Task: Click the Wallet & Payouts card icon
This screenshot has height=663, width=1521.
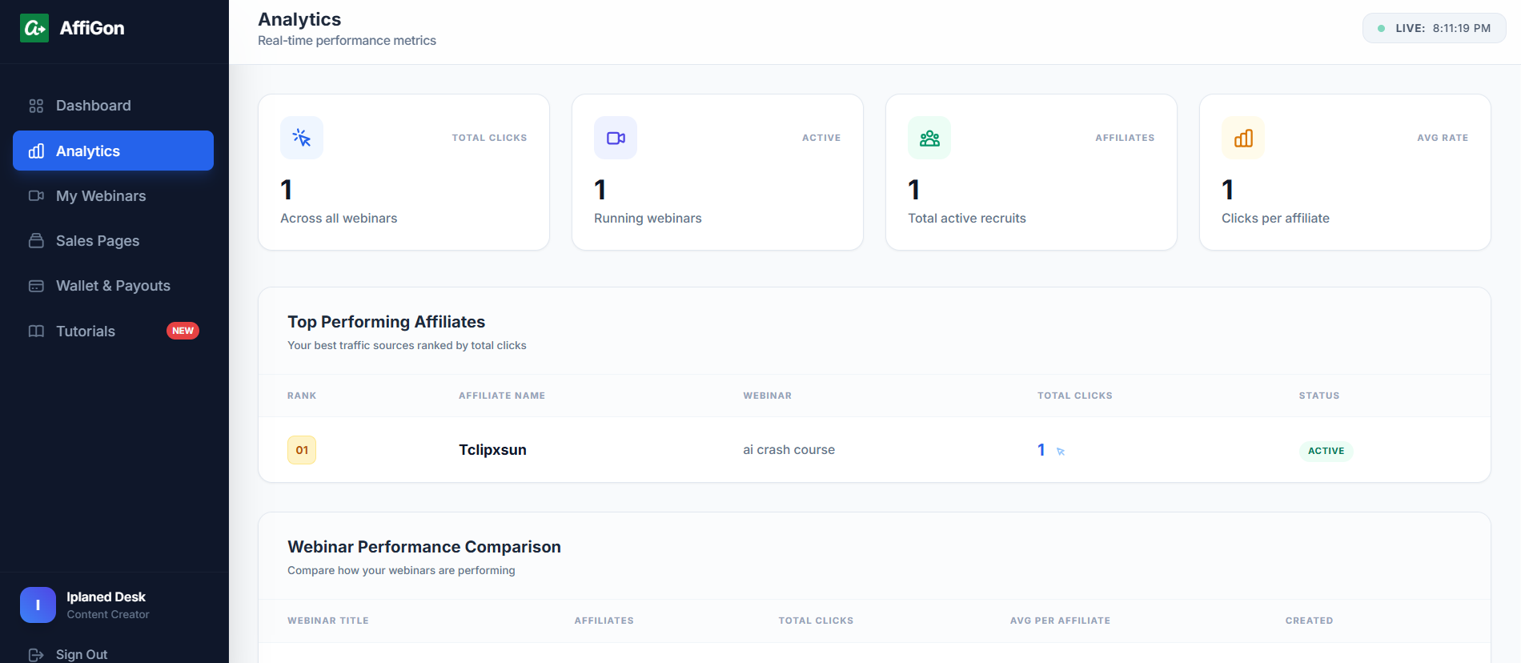Action: pos(36,286)
